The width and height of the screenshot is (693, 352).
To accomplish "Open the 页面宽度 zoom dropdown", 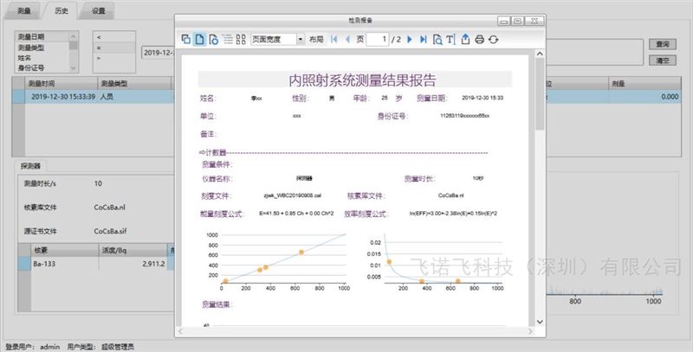I will click(x=301, y=39).
